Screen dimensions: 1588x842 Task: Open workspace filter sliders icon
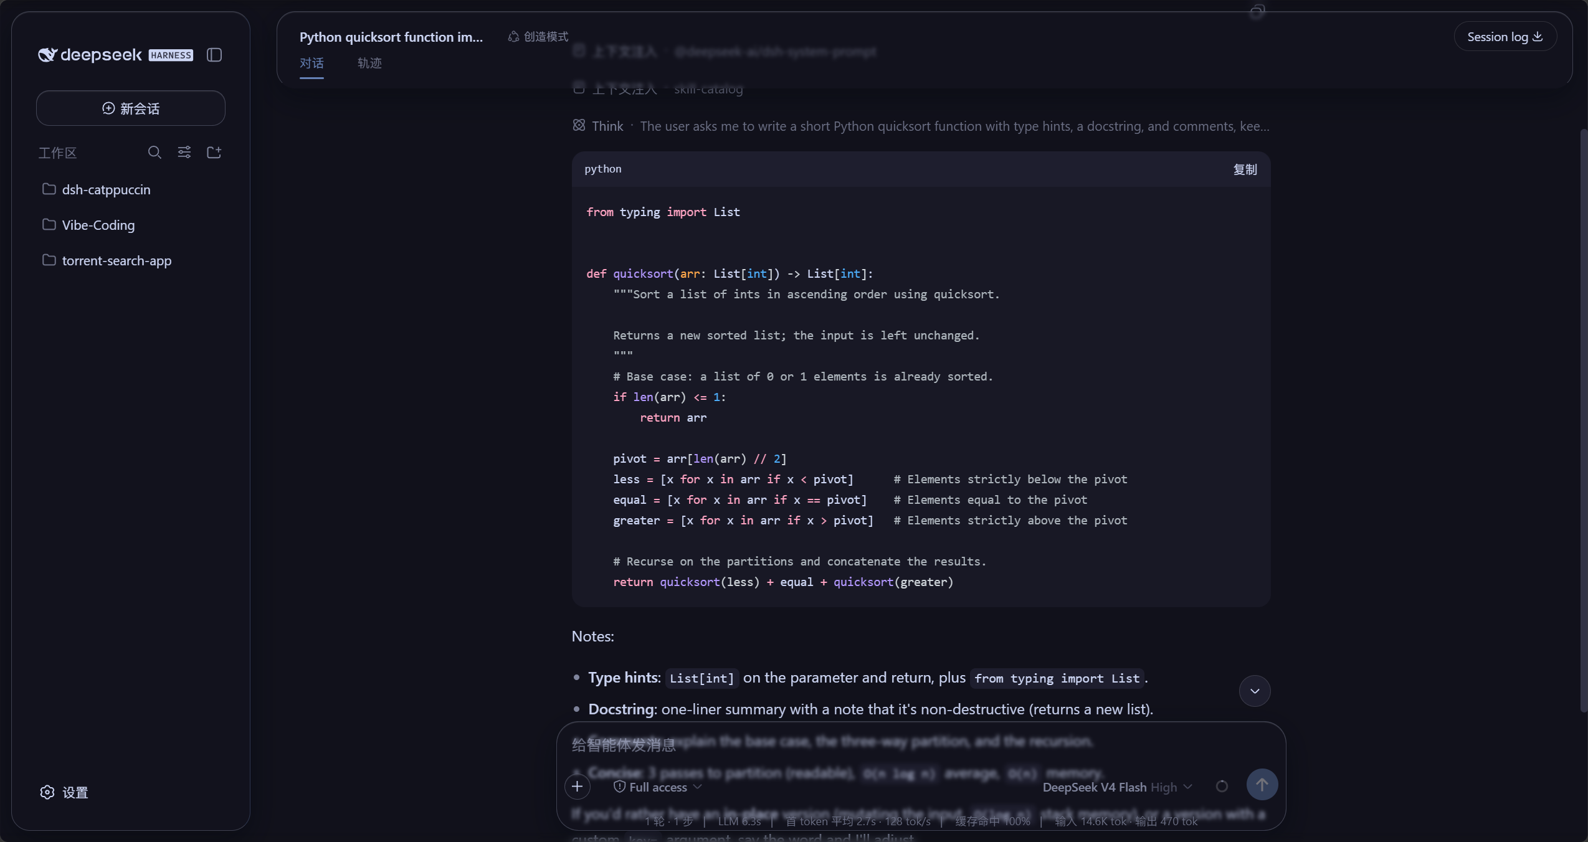pyautogui.click(x=184, y=153)
